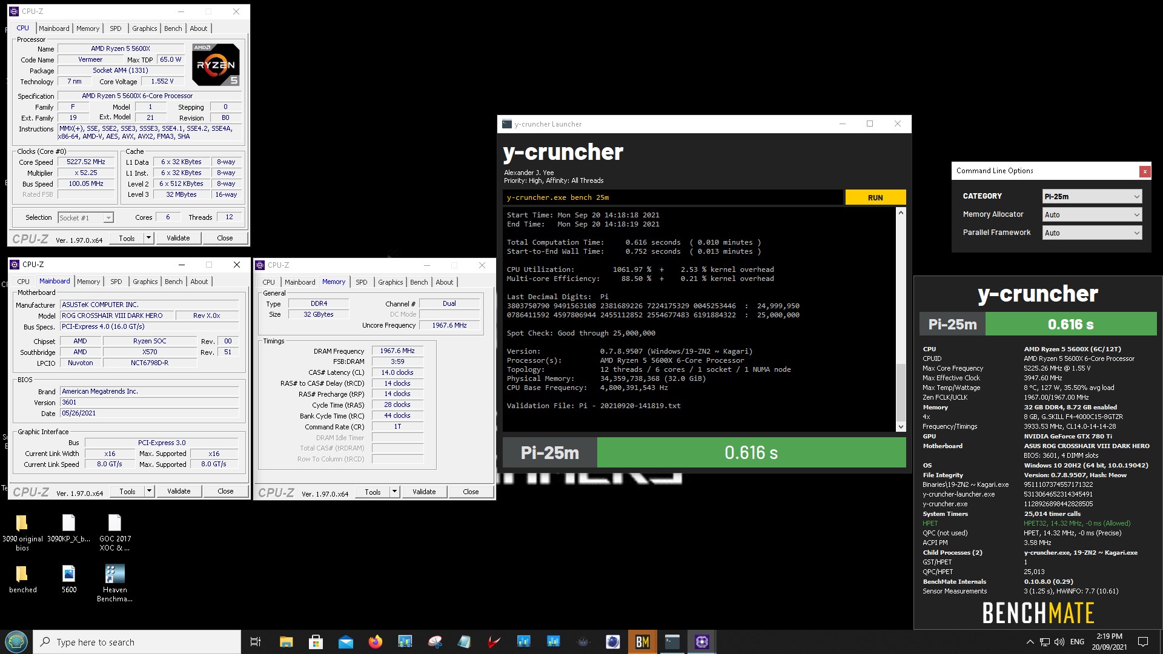Image resolution: width=1163 pixels, height=654 pixels.
Task: Expand Tools arrow in Mainboard window
Action: (149, 491)
